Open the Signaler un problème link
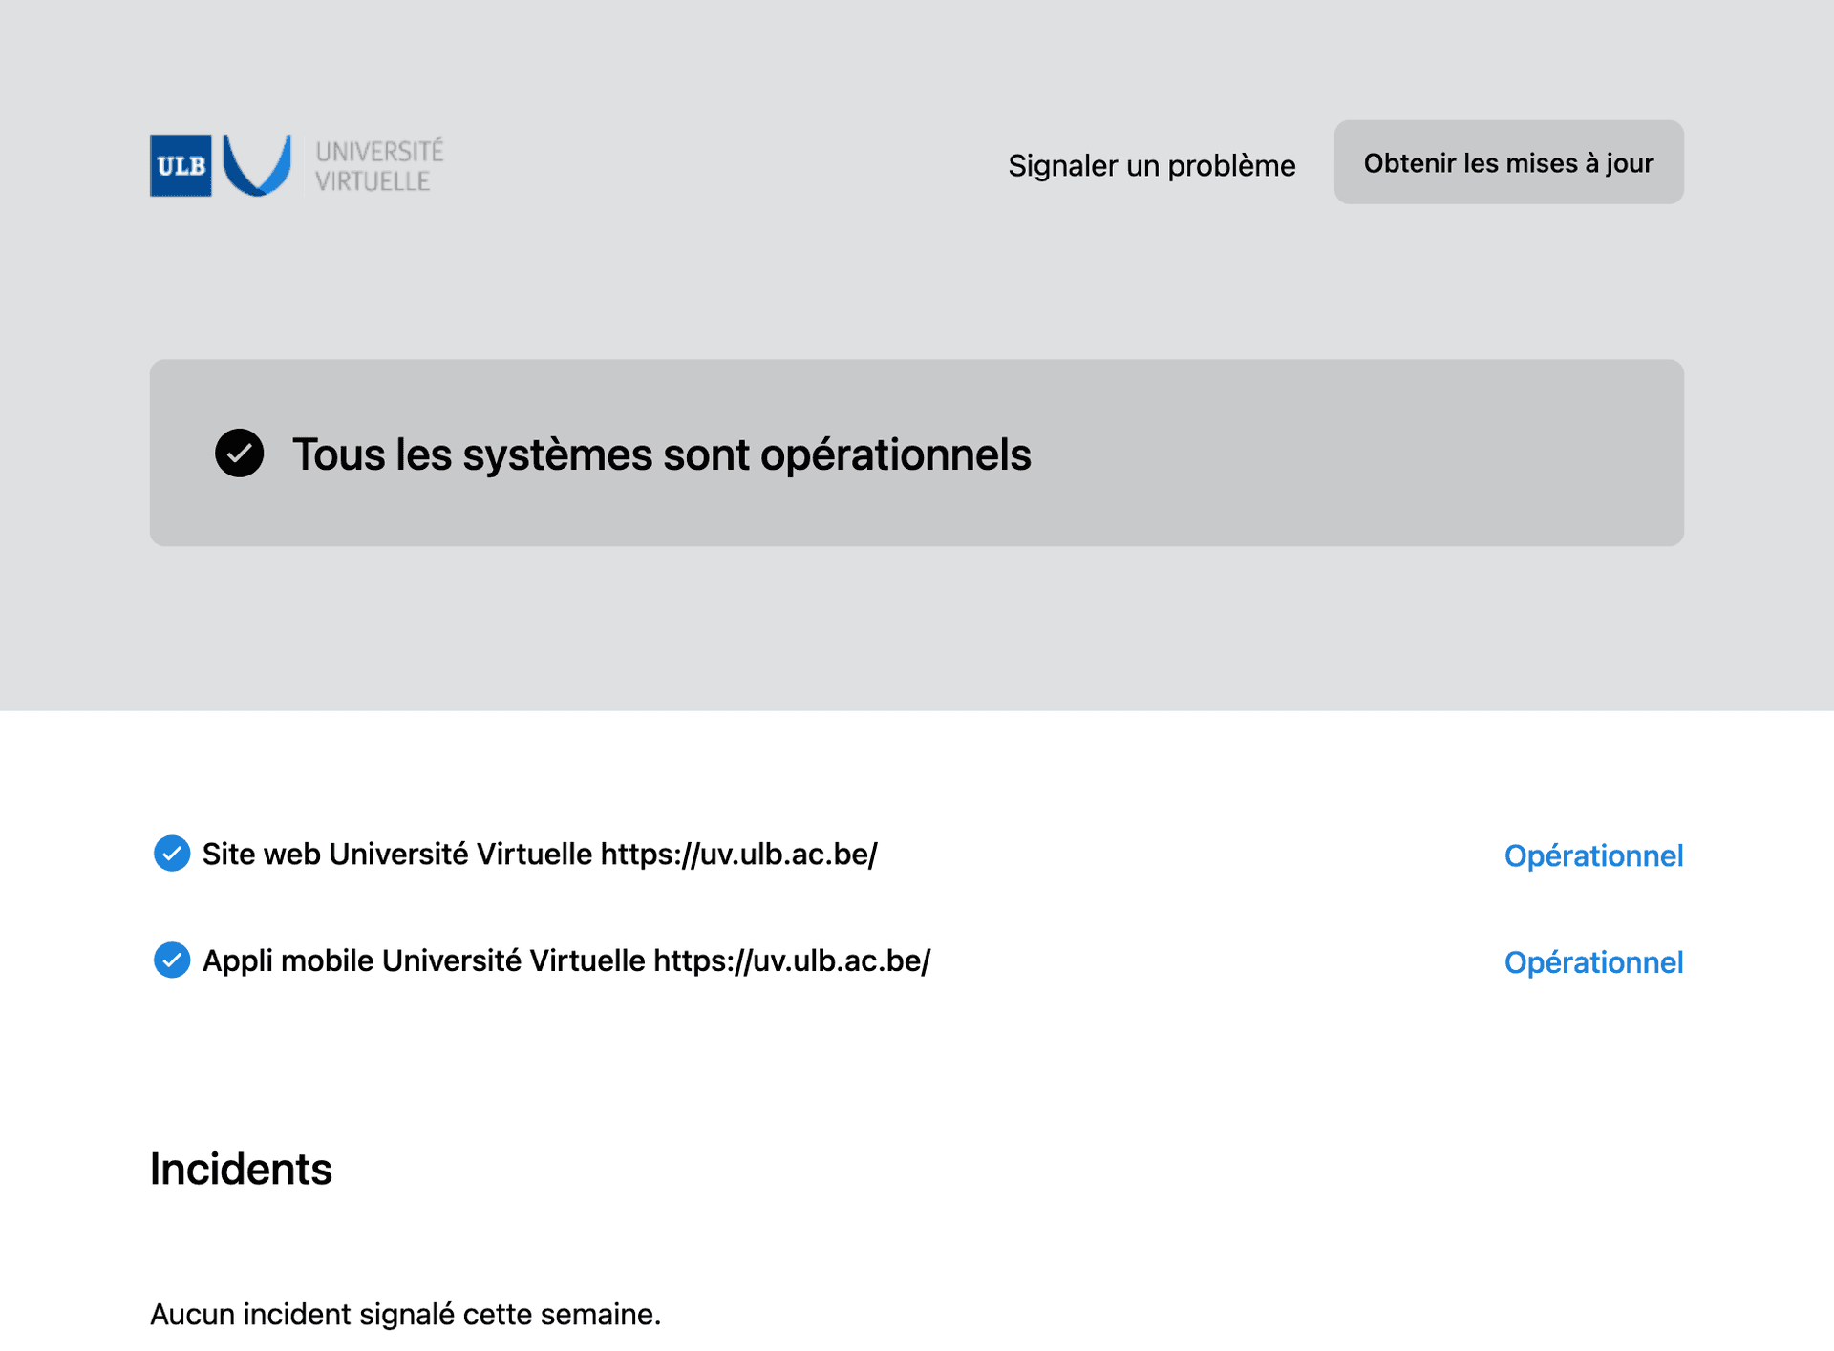 coord(1151,165)
